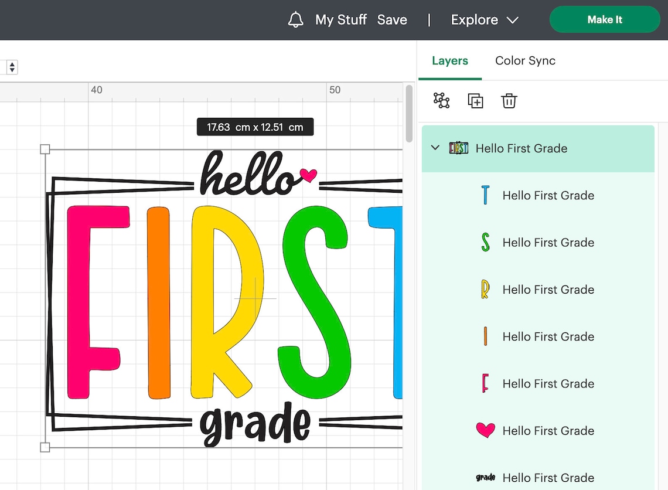Select the pink heart layer thumbnail

click(x=485, y=430)
